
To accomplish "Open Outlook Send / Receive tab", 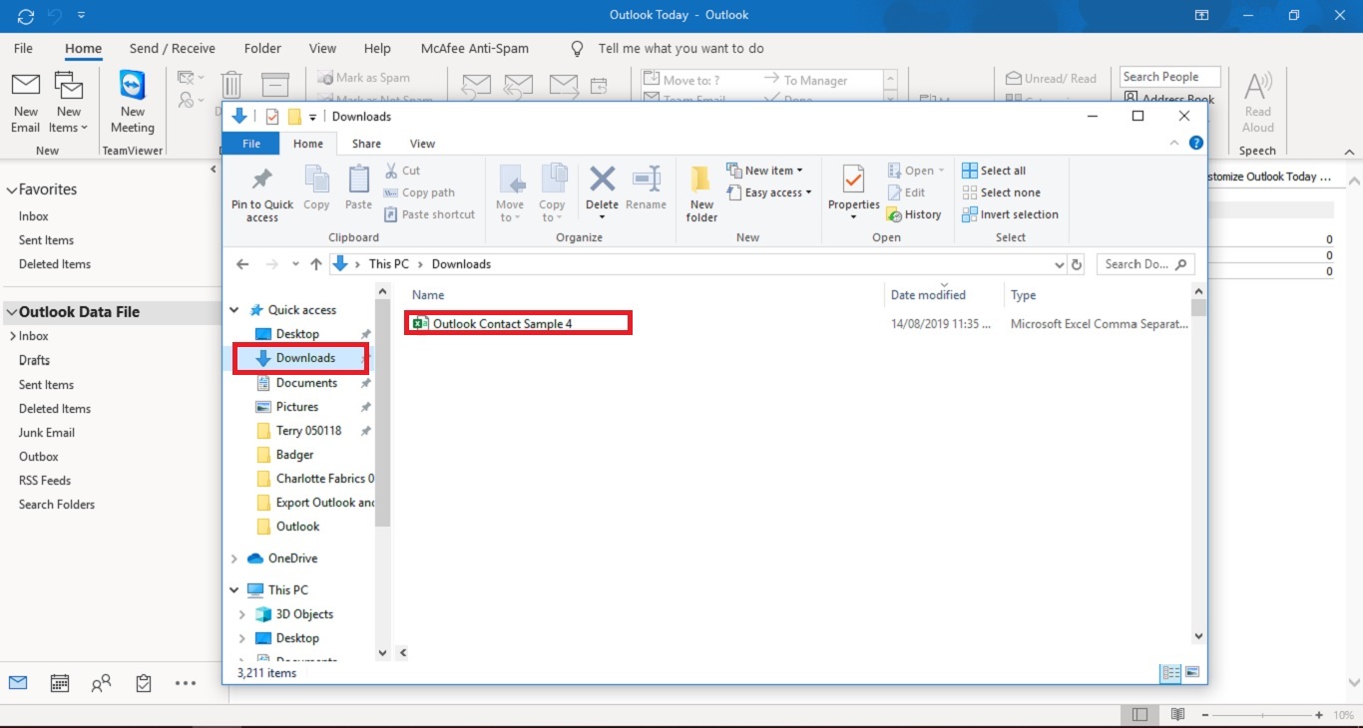I will tap(173, 48).
